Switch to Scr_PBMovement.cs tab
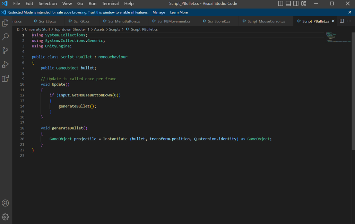 pos(174,21)
